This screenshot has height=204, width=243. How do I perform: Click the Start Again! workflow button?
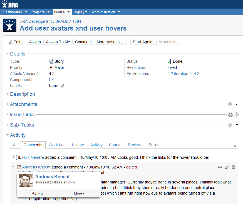pos(143,42)
